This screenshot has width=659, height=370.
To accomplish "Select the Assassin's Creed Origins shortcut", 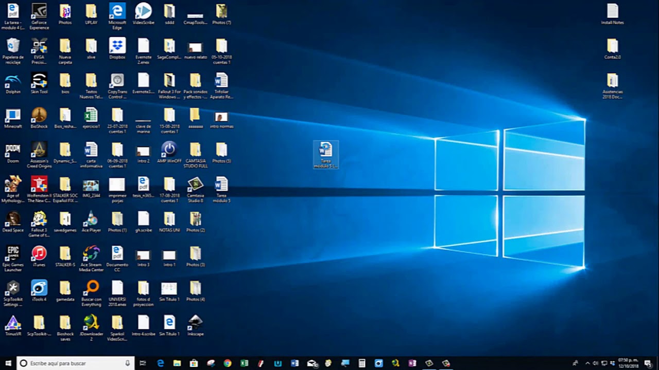I will [39, 155].
